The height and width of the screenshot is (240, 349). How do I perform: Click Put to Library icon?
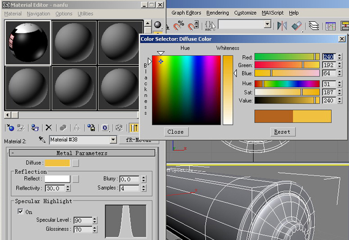(91, 128)
